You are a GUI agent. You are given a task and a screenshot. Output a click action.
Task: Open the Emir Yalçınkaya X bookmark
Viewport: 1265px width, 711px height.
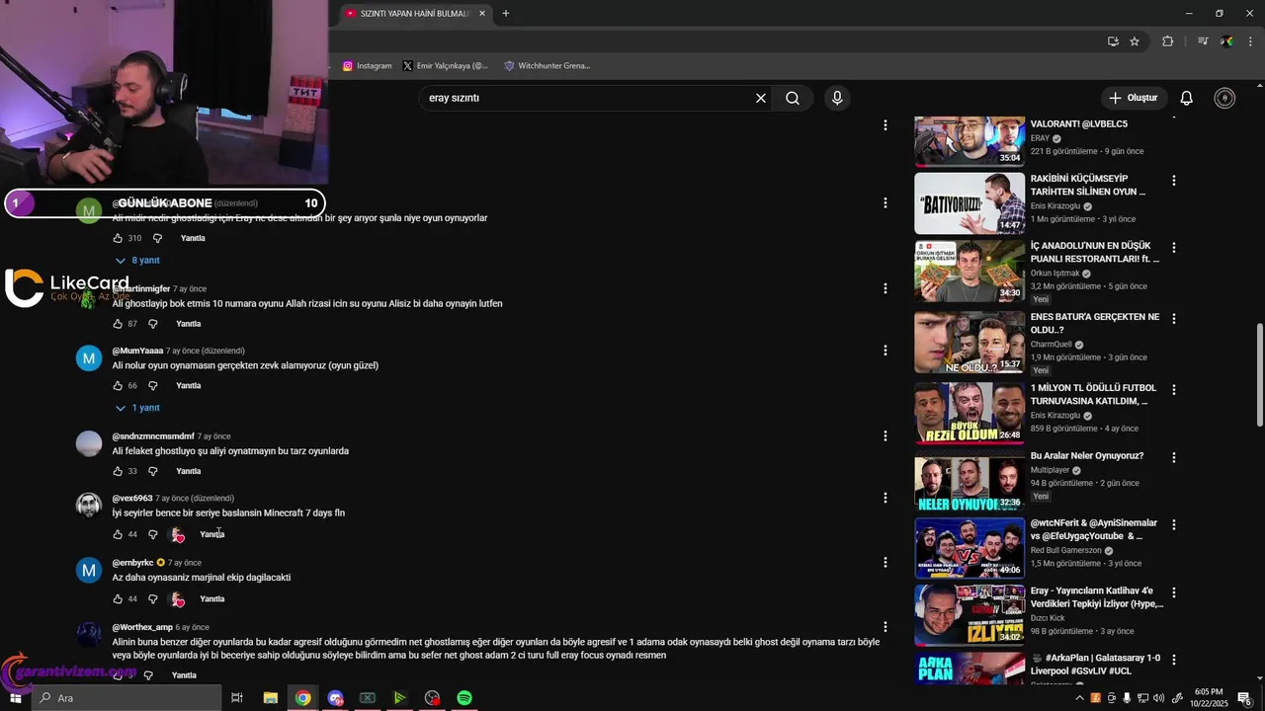pyautogui.click(x=446, y=66)
